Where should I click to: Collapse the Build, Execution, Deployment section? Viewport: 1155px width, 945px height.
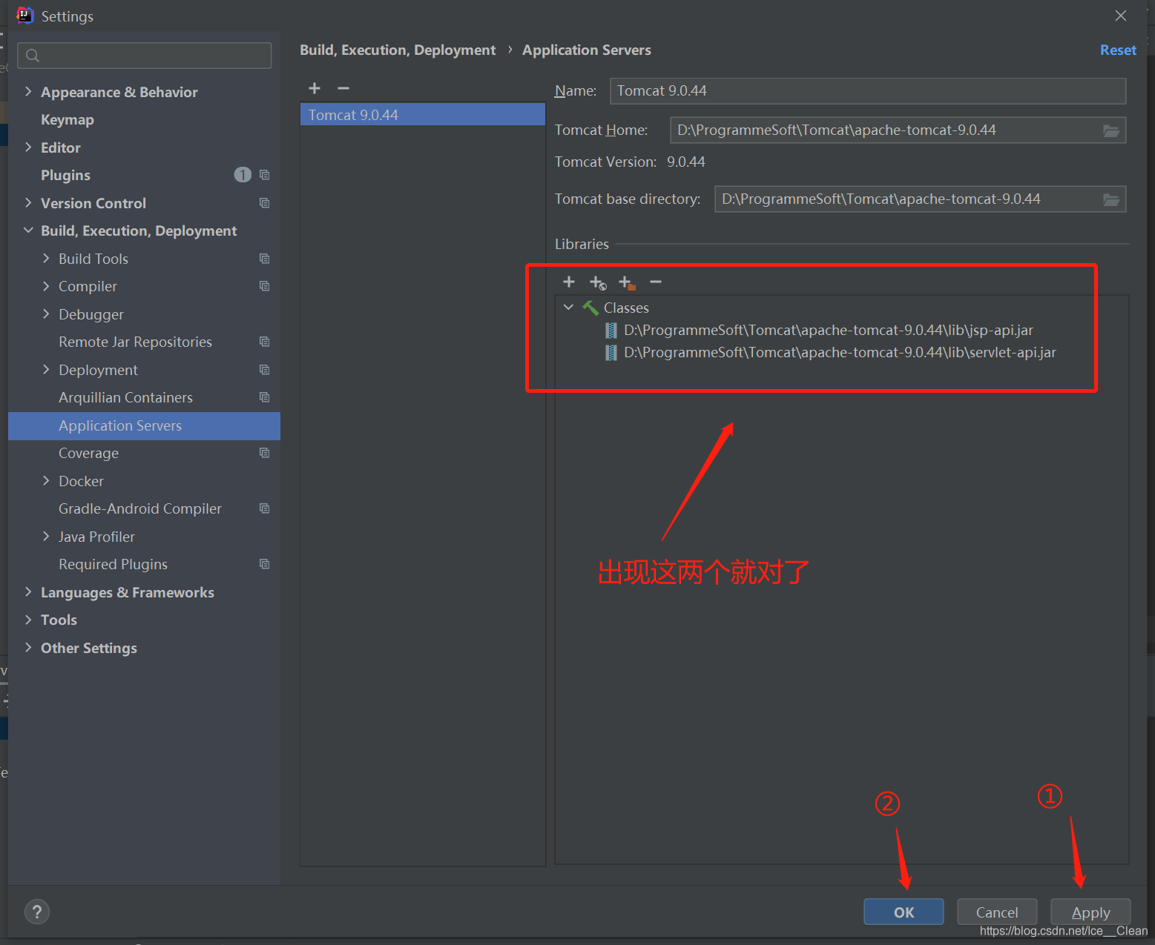tap(28, 231)
